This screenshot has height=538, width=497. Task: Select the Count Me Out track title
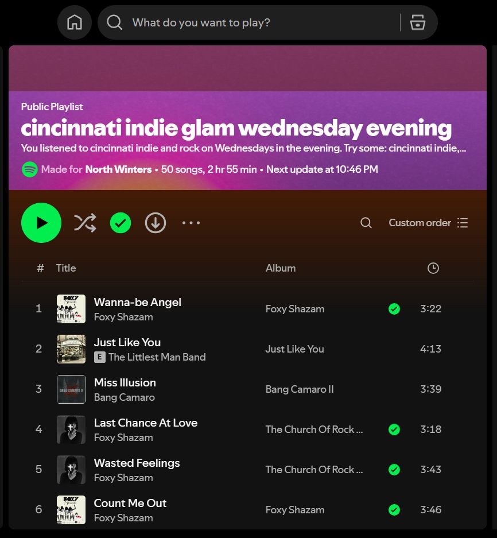click(130, 502)
